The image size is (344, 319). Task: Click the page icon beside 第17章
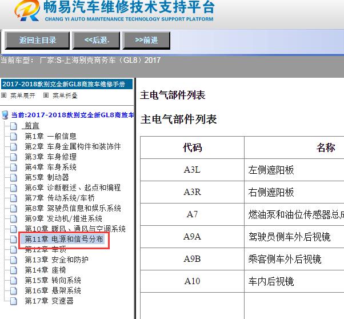(x=14, y=301)
